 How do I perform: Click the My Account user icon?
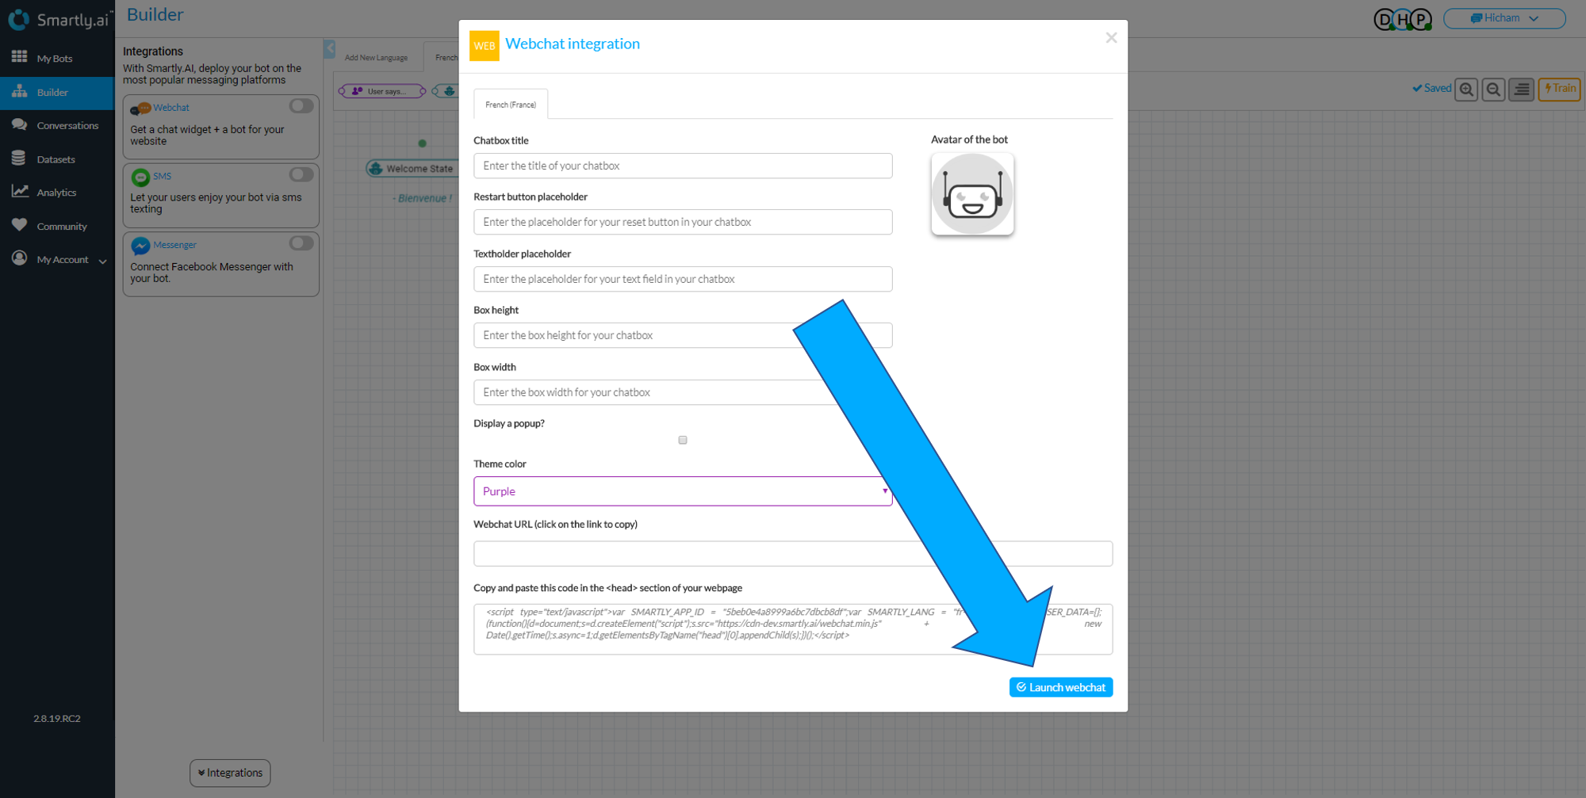(x=19, y=258)
